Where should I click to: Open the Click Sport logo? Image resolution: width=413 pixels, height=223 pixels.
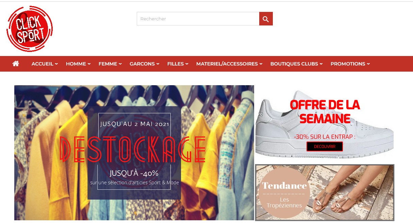[30, 29]
